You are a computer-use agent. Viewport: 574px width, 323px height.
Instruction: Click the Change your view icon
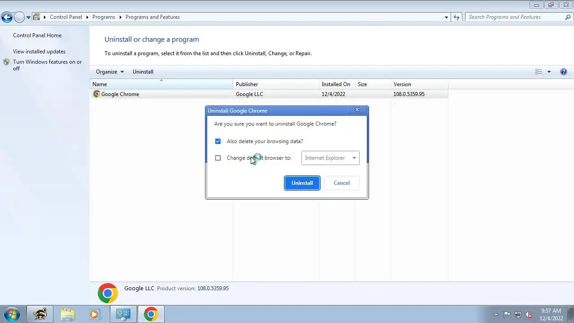click(x=538, y=72)
